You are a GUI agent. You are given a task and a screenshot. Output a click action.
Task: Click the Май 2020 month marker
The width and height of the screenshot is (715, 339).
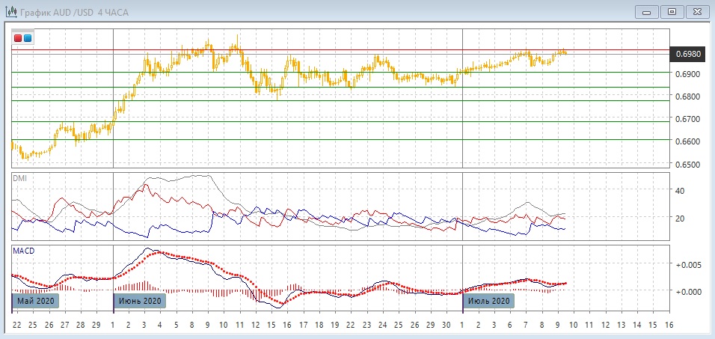tap(35, 301)
